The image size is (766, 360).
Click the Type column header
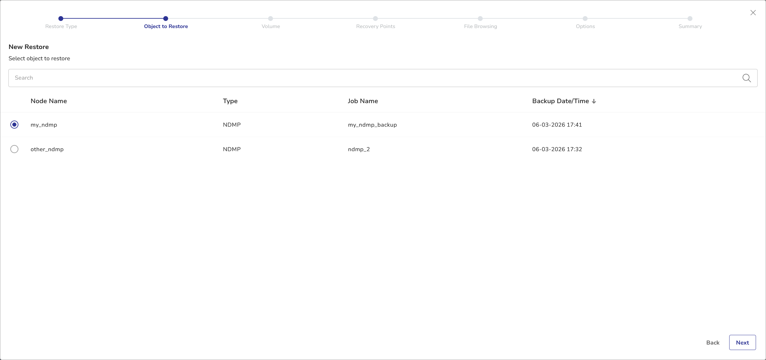[230, 101]
